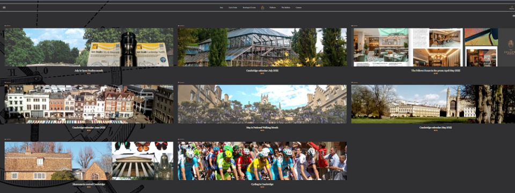The image size is (515, 193).
Task: Click the crest logo in navigation bar
Action: point(262,8)
